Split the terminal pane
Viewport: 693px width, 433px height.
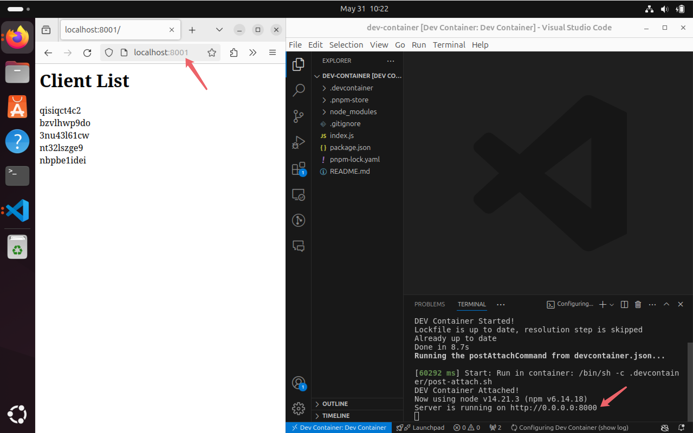[624, 304]
